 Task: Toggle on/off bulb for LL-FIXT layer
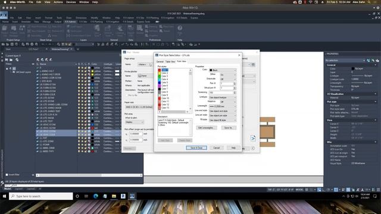click(79, 138)
